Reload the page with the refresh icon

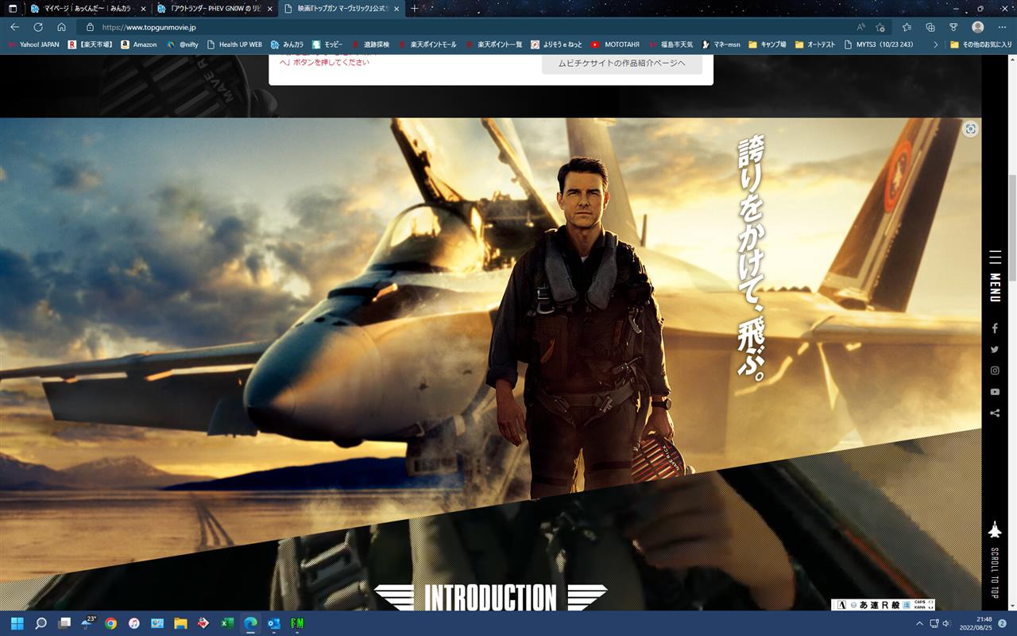[x=38, y=27]
